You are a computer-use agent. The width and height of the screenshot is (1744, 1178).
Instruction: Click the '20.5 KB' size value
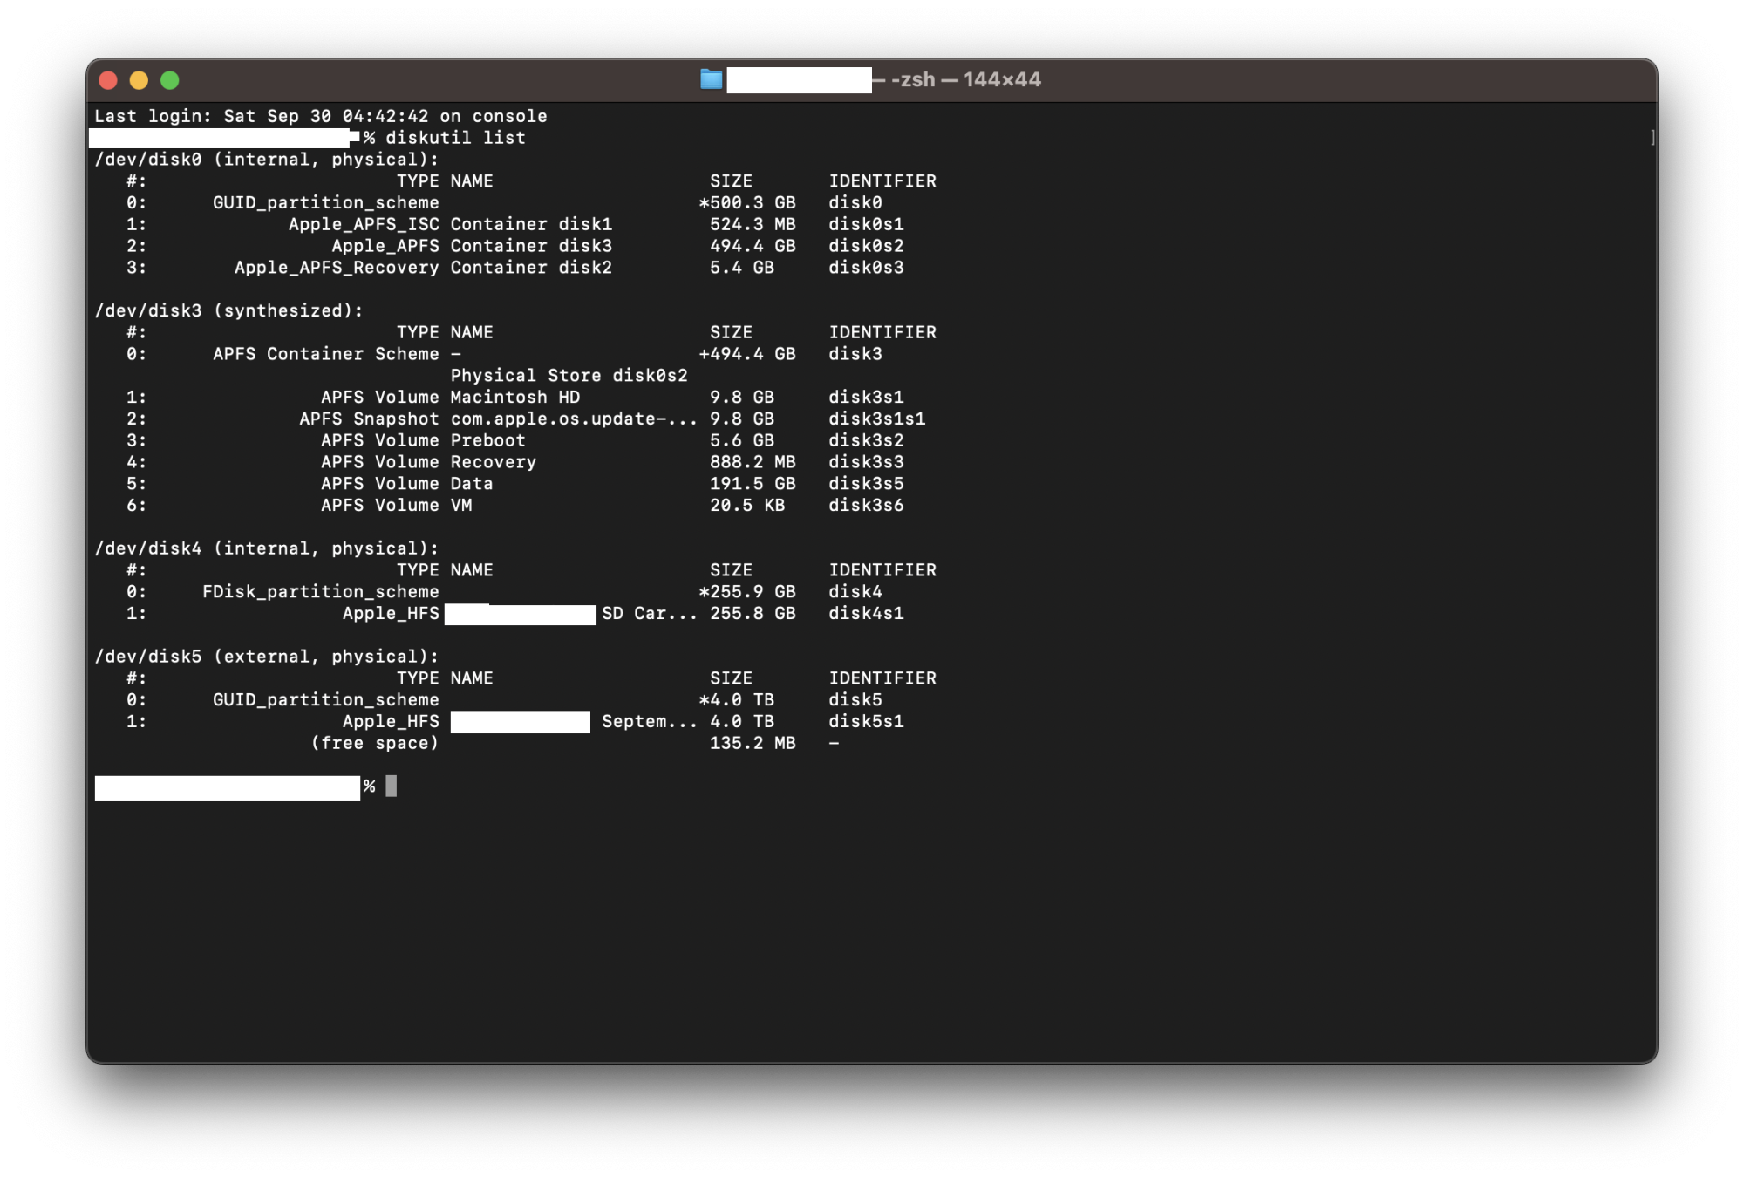[x=747, y=506]
